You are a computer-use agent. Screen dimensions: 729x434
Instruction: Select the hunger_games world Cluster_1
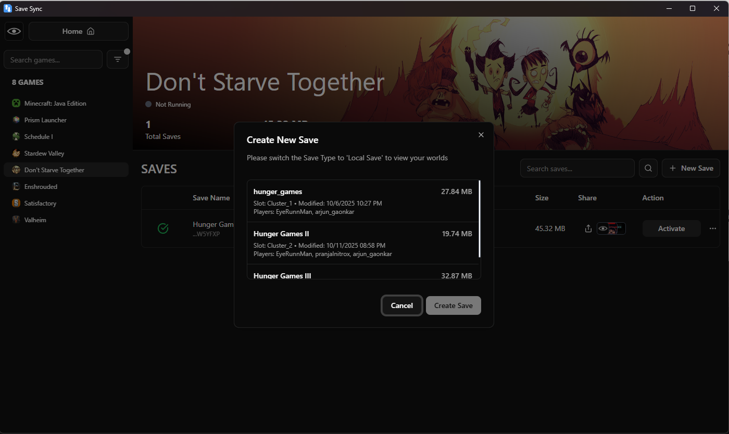pos(363,201)
